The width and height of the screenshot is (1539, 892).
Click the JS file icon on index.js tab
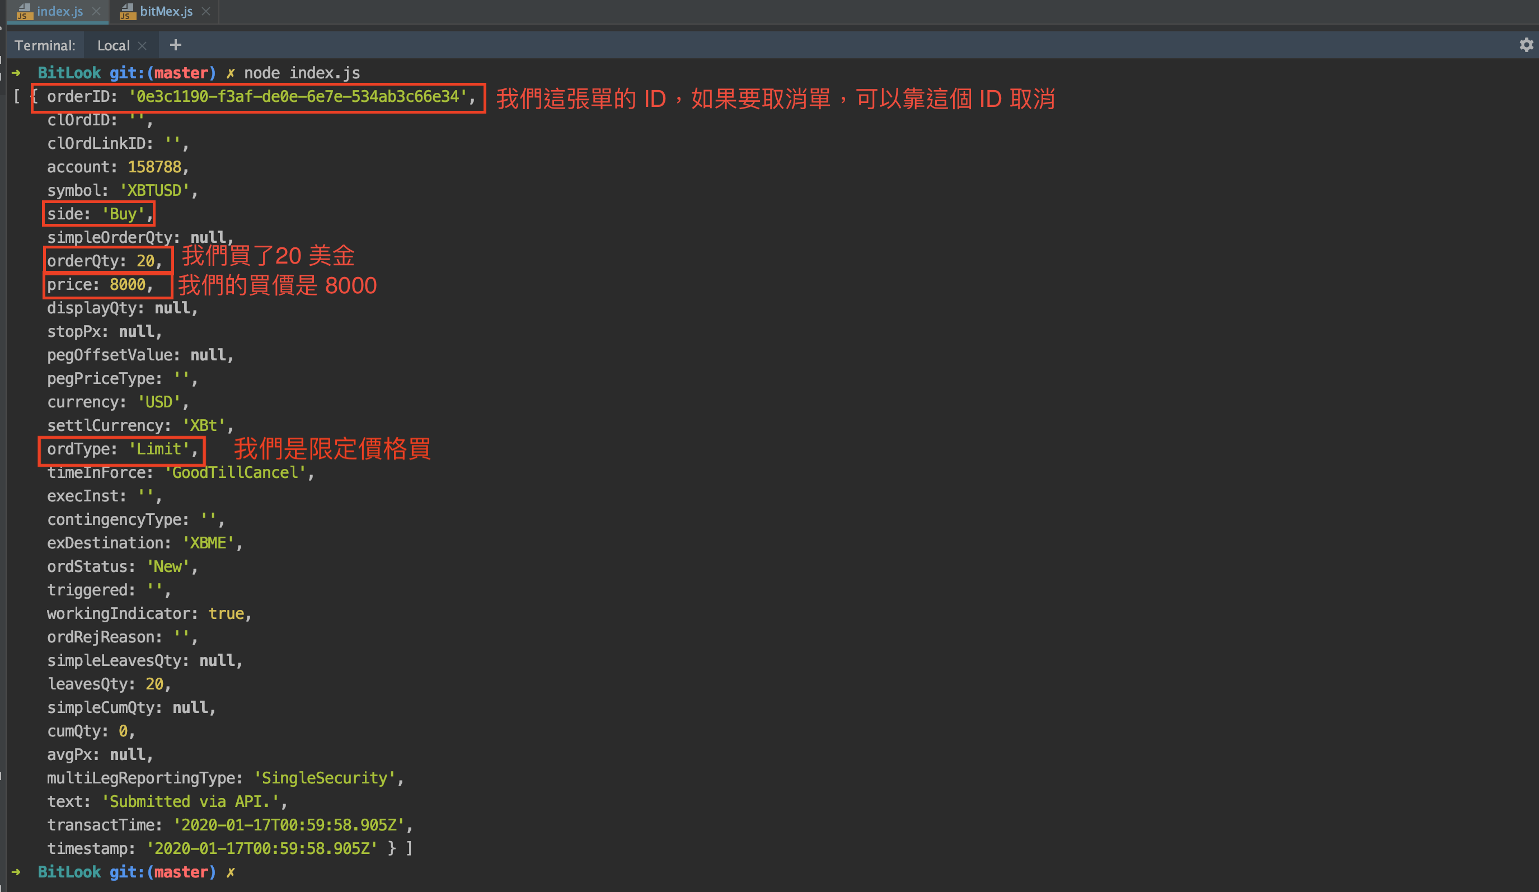pyautogui.click(x=25, y=11)
